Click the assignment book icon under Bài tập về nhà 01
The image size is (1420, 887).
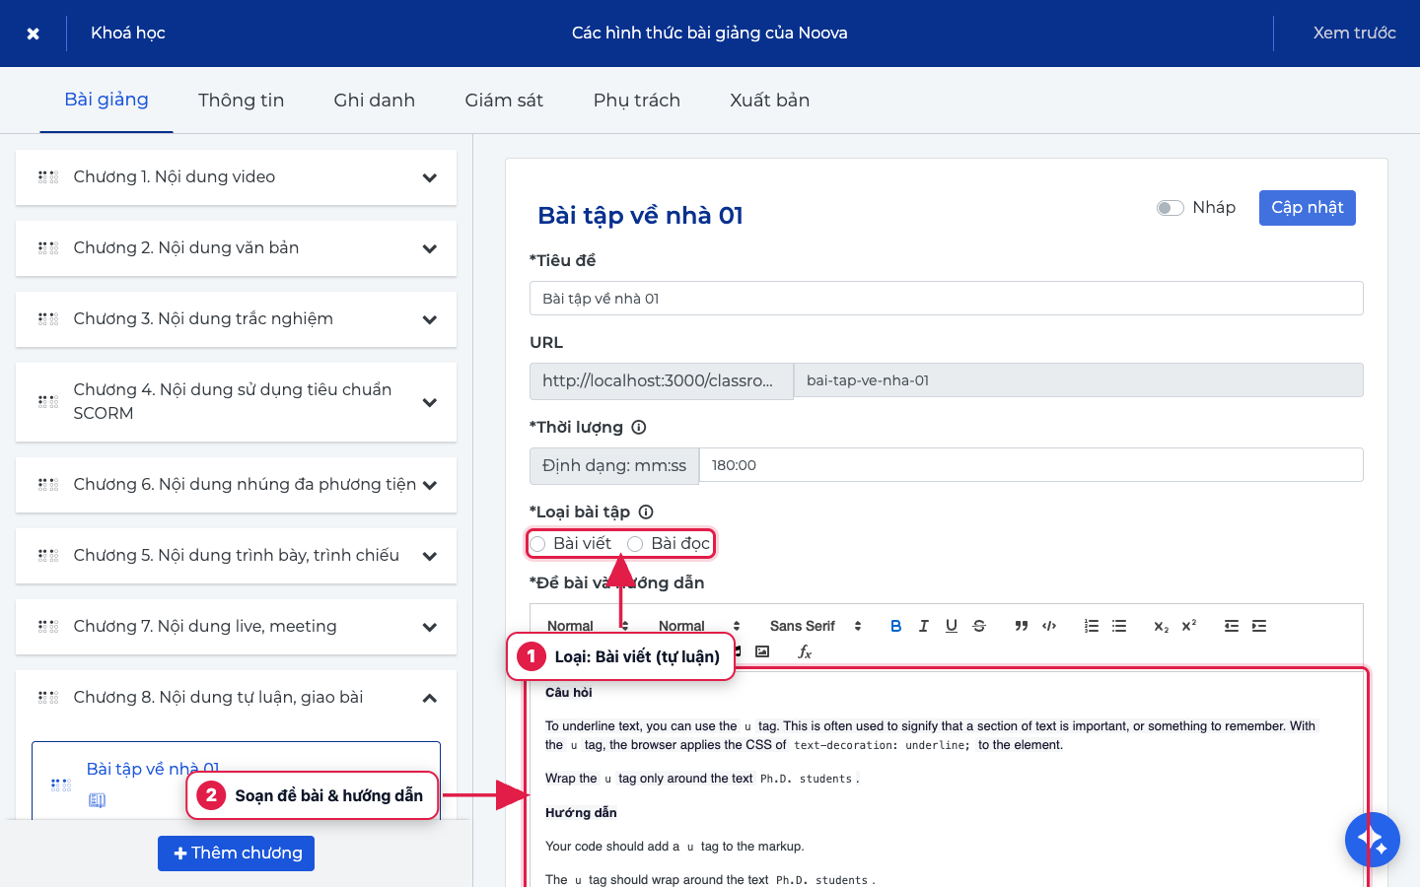coord(97,800)
